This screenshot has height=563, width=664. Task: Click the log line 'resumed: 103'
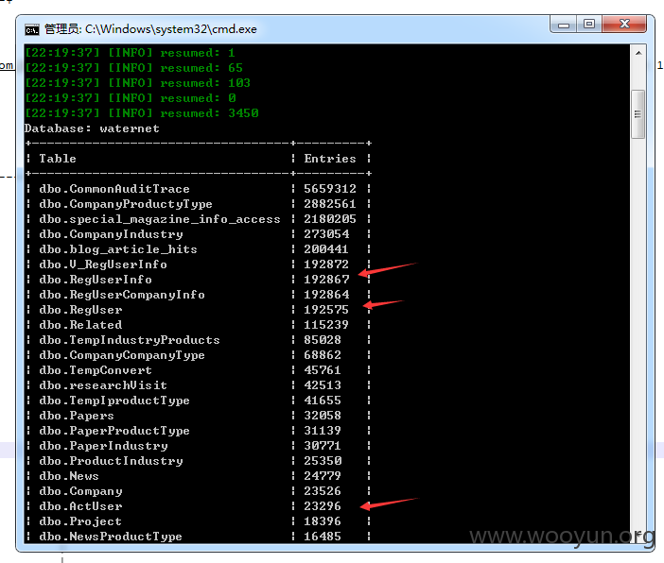[138, 83]
